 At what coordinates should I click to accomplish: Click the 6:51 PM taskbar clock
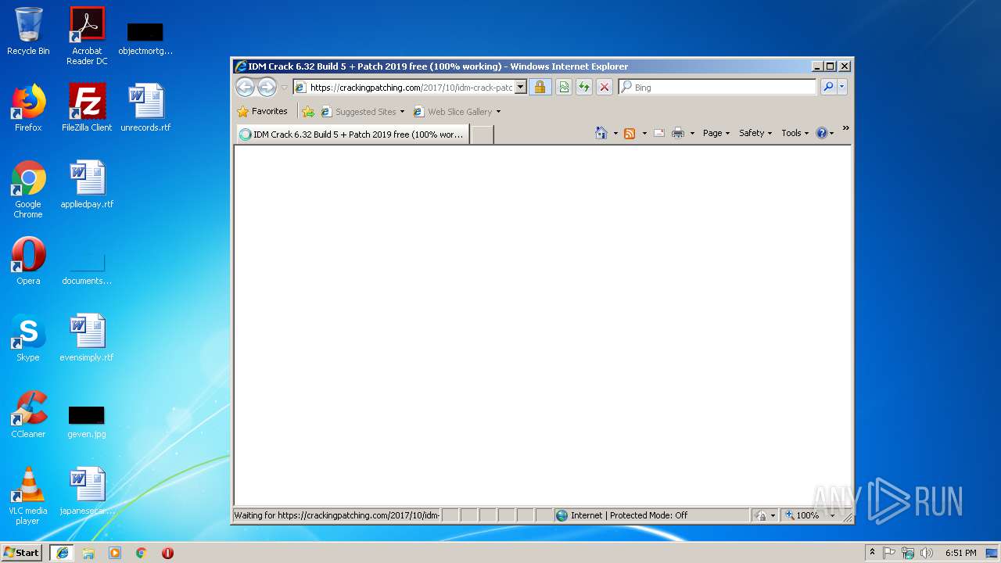960,553
